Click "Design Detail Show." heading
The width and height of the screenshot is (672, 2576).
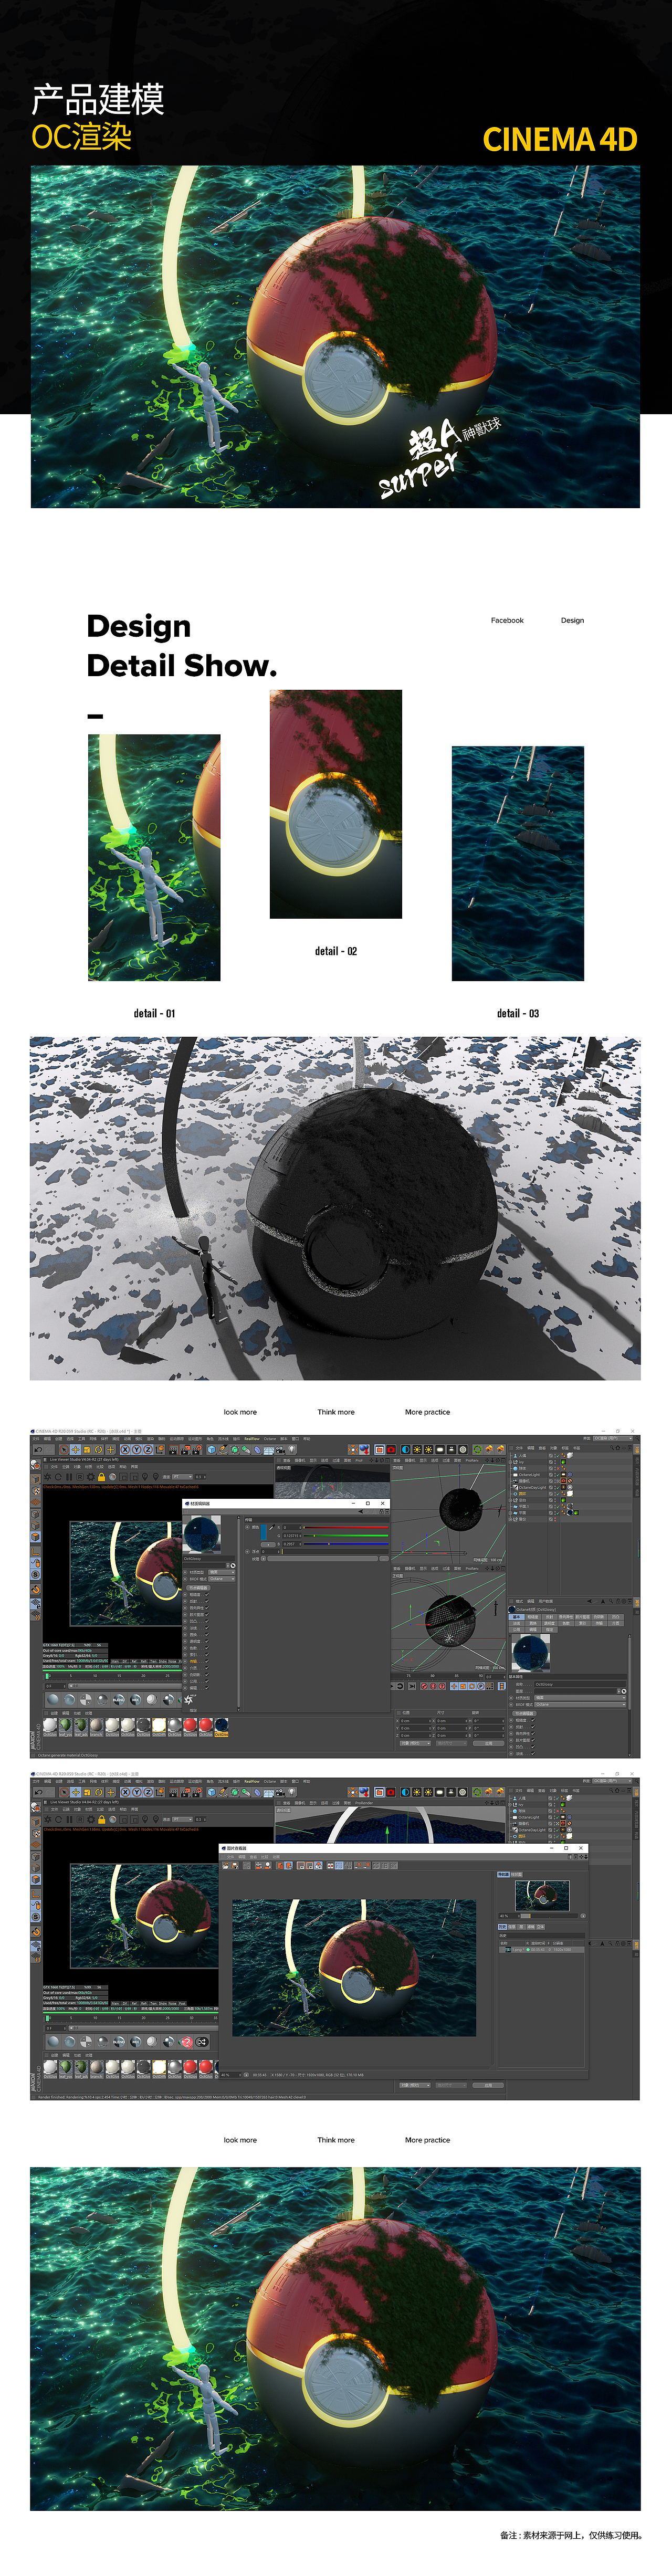[182, 645]
